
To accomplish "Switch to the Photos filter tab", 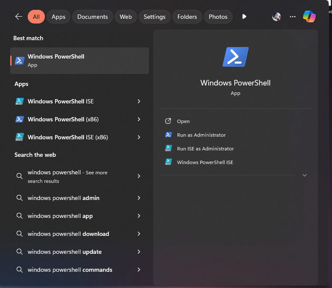I will coord(218,17).
